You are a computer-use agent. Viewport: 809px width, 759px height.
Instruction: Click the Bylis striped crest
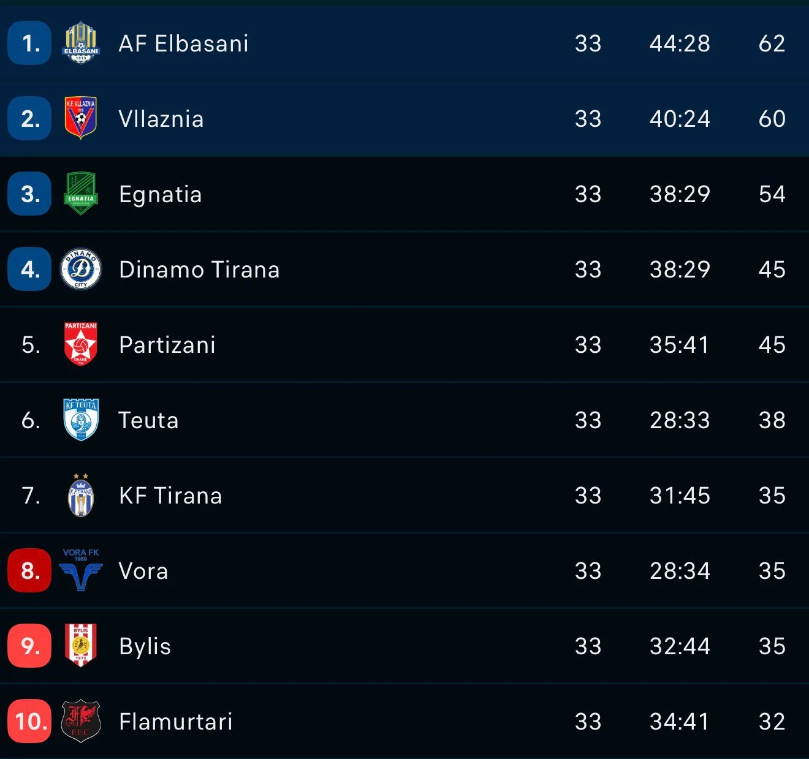pyautogui.click(x=81, y=646)
